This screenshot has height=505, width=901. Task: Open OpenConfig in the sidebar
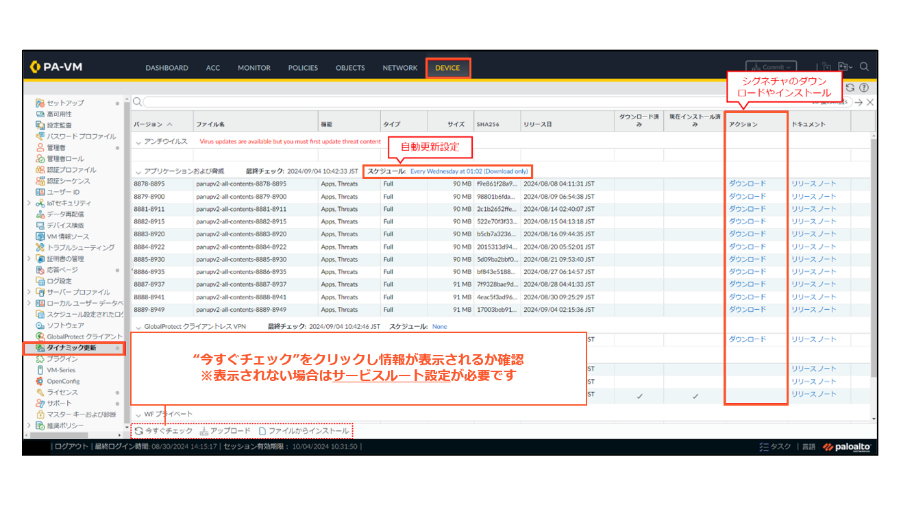[x=62, y=381]
